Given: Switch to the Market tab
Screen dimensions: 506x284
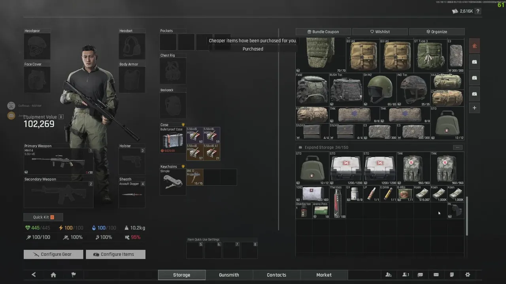Looking at the screenshot, I should (324, 275).
